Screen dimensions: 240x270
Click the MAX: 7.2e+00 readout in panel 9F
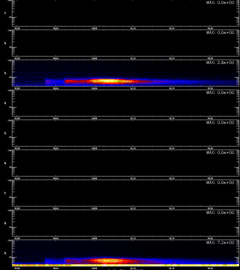220,242
